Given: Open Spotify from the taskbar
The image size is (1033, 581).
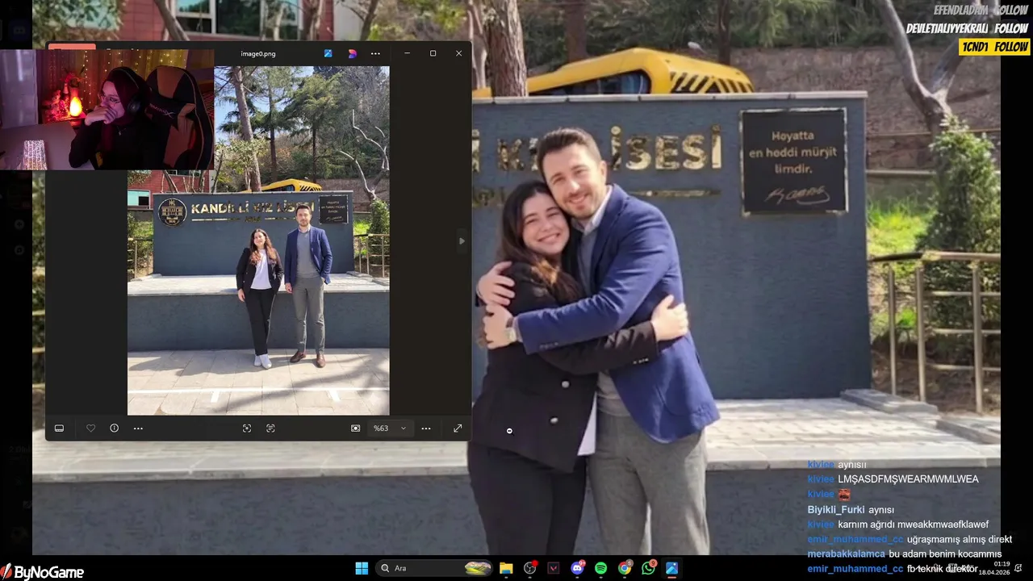Looking at the screenshot, I should tap(600, 568).
